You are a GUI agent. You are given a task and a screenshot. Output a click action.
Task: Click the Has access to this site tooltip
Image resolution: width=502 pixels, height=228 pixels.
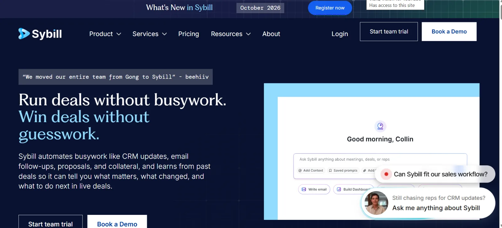coord(395,5)
